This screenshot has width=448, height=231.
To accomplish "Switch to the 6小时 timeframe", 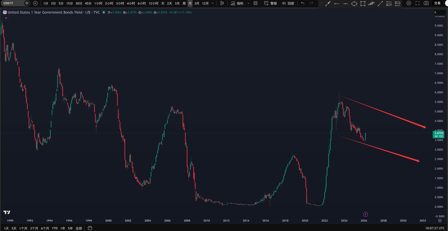I will [141, 3].
